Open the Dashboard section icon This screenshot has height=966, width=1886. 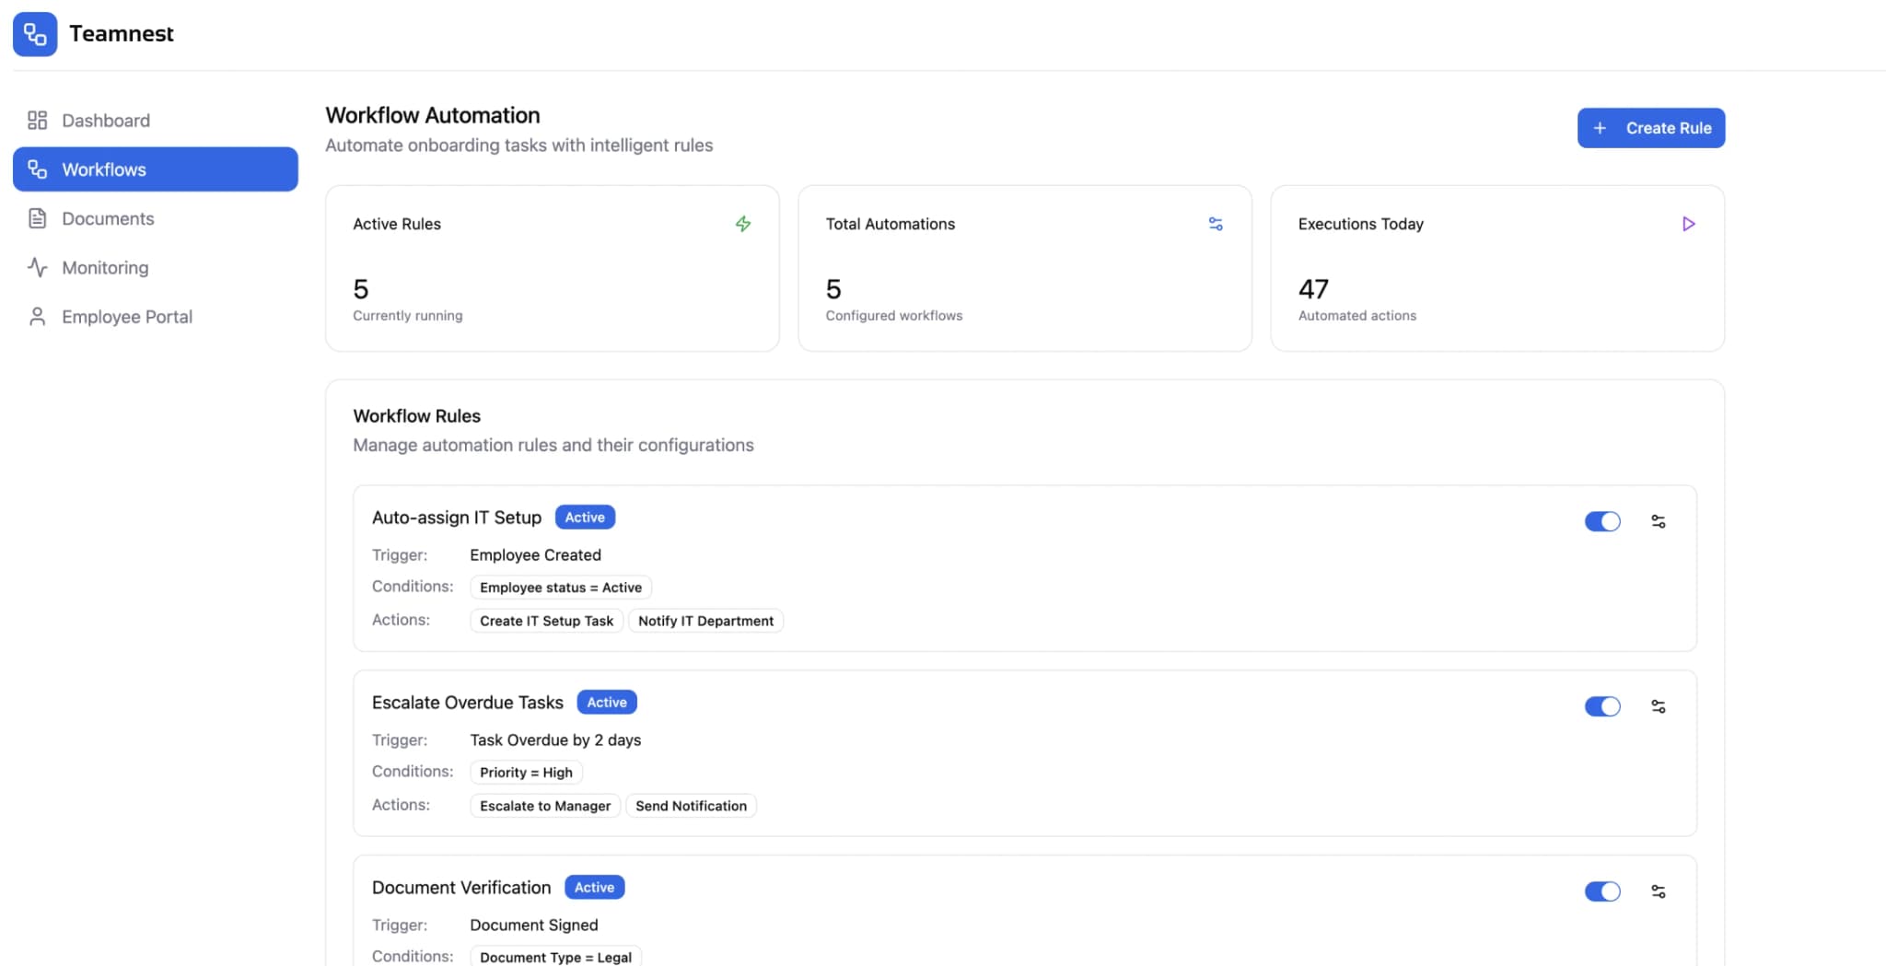(38, 120)
